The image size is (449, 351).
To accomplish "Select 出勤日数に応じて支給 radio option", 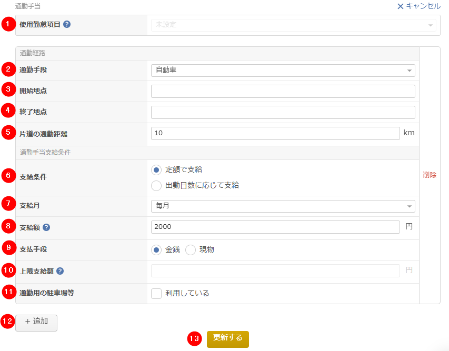I will tap(156, 185).
